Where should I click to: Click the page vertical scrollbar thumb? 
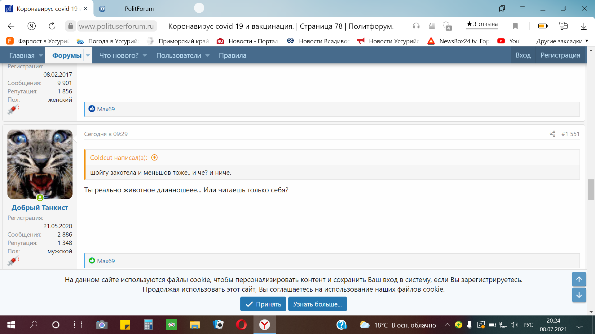591,189
